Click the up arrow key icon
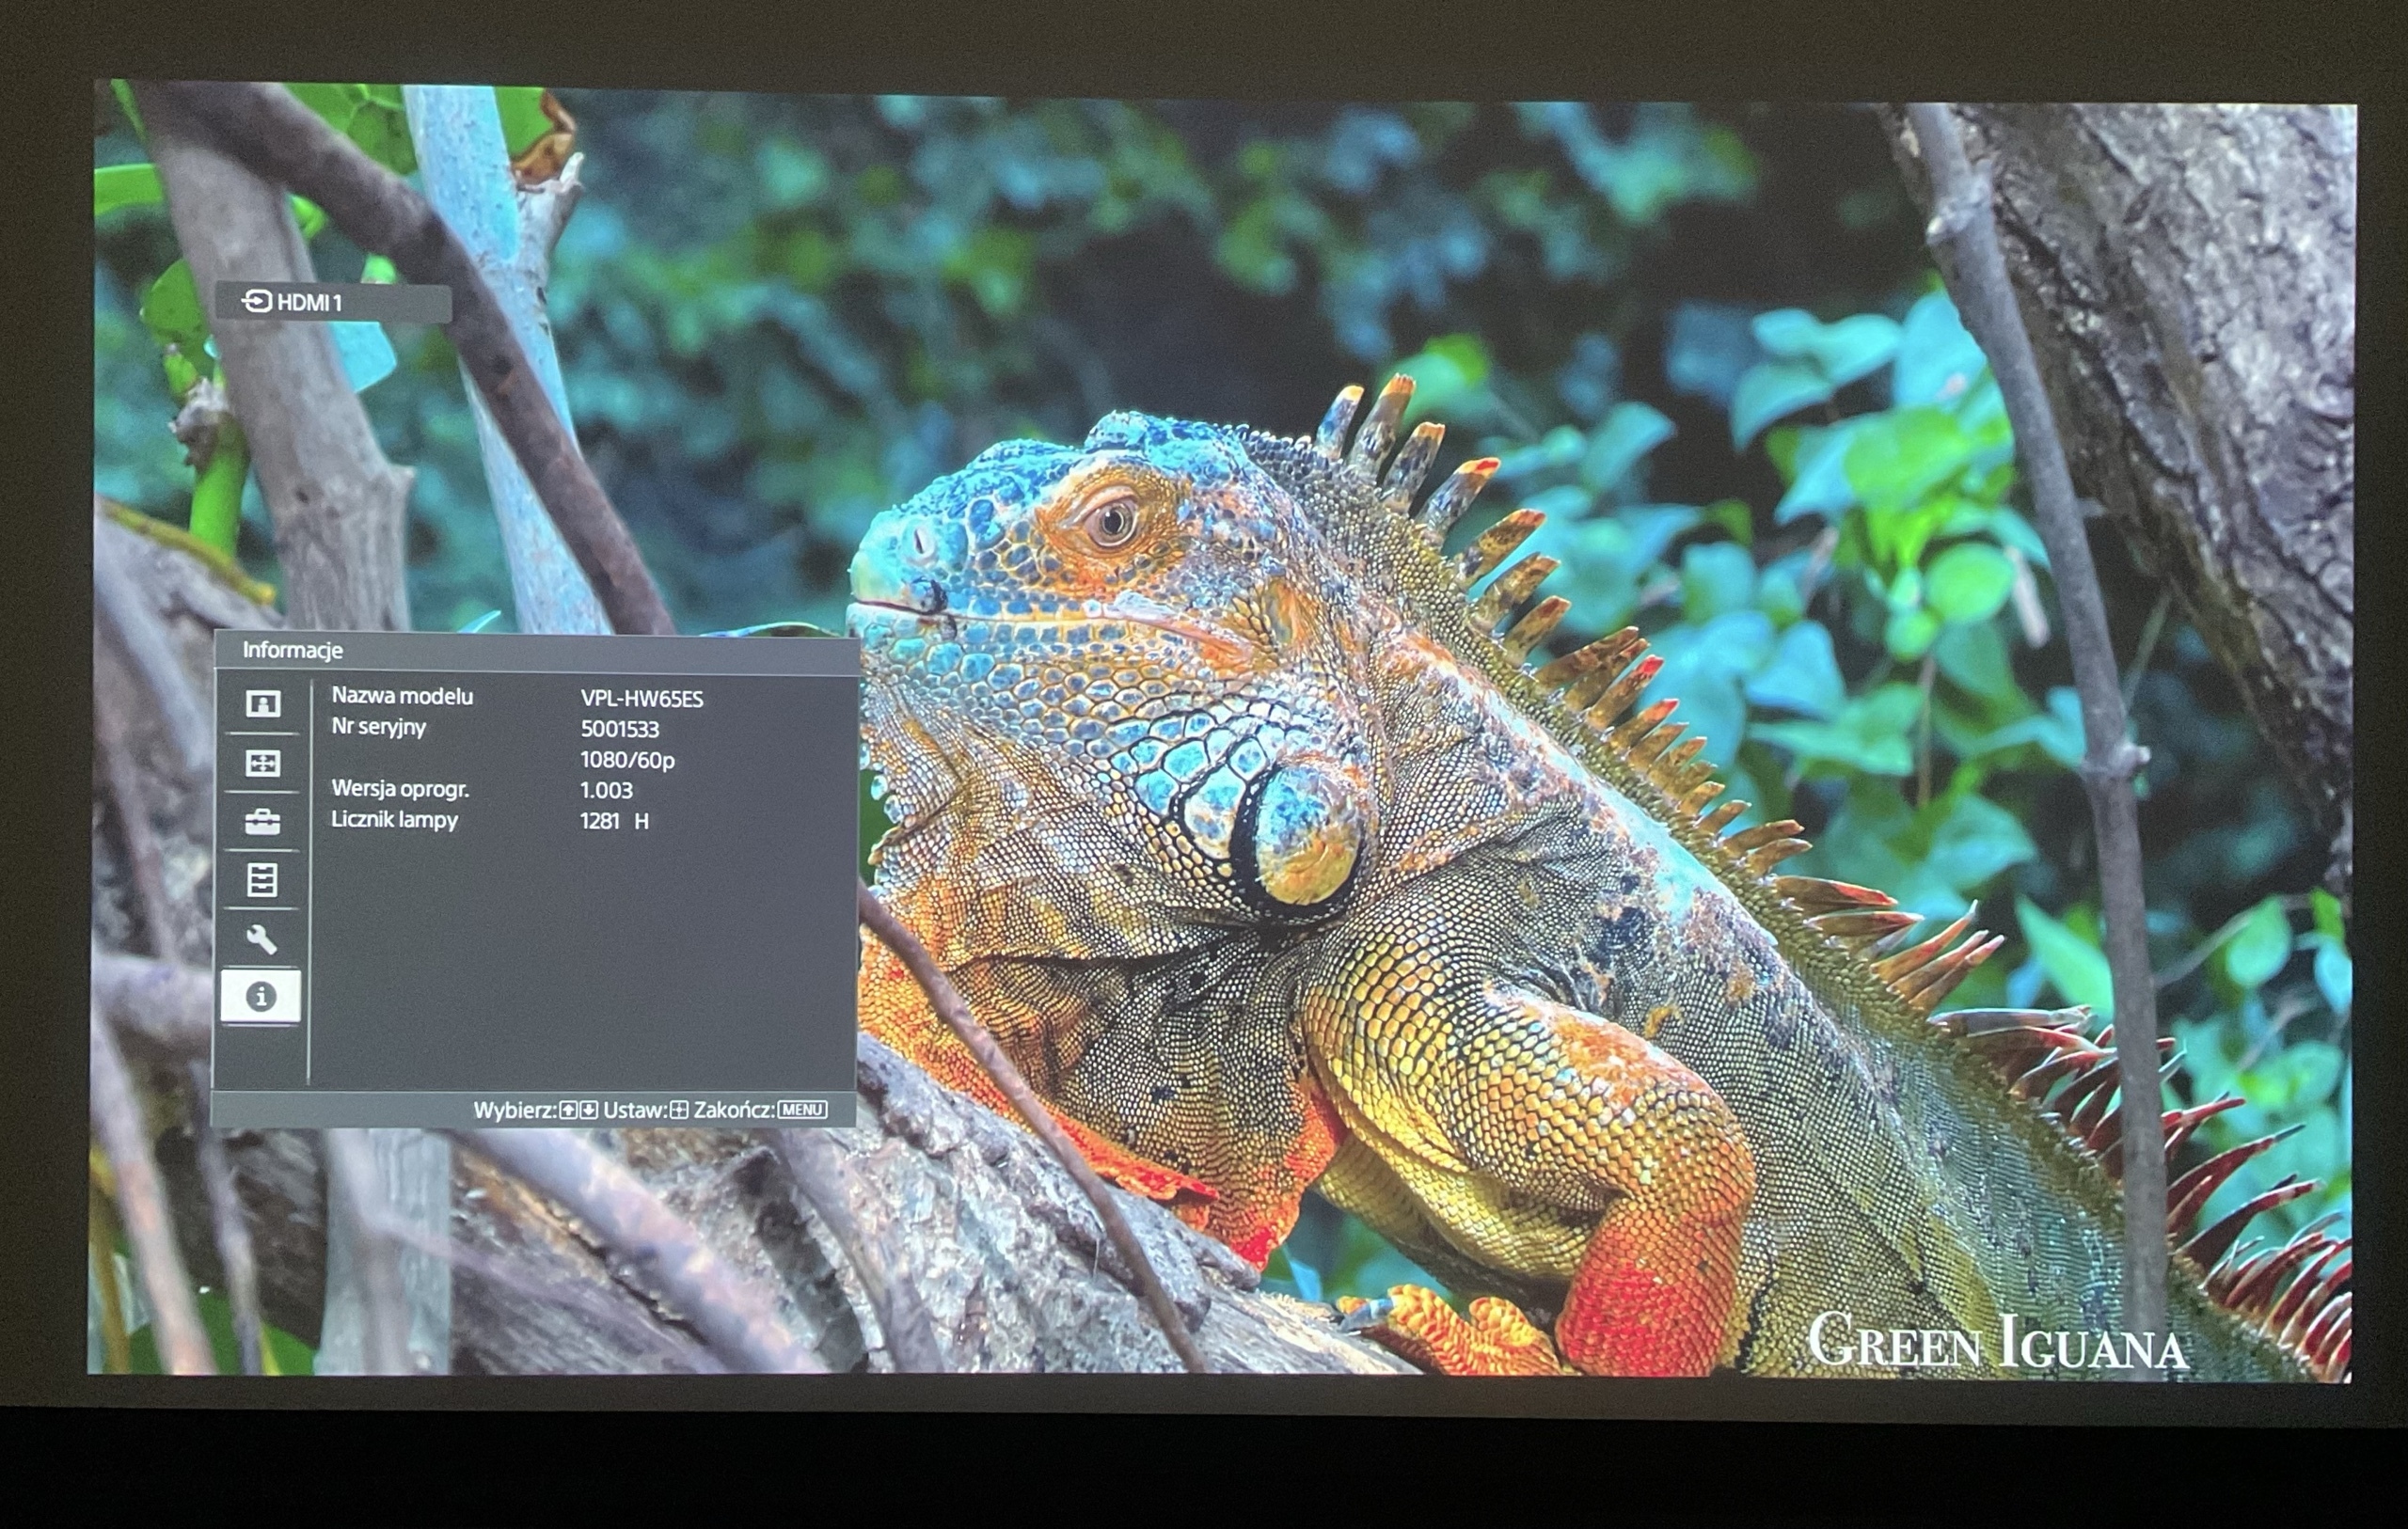 tap(568, 1110)
